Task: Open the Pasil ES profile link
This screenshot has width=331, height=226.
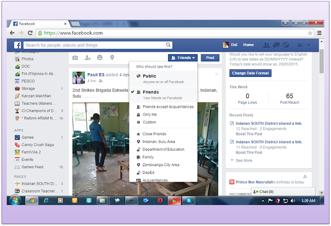Action: 96,75
